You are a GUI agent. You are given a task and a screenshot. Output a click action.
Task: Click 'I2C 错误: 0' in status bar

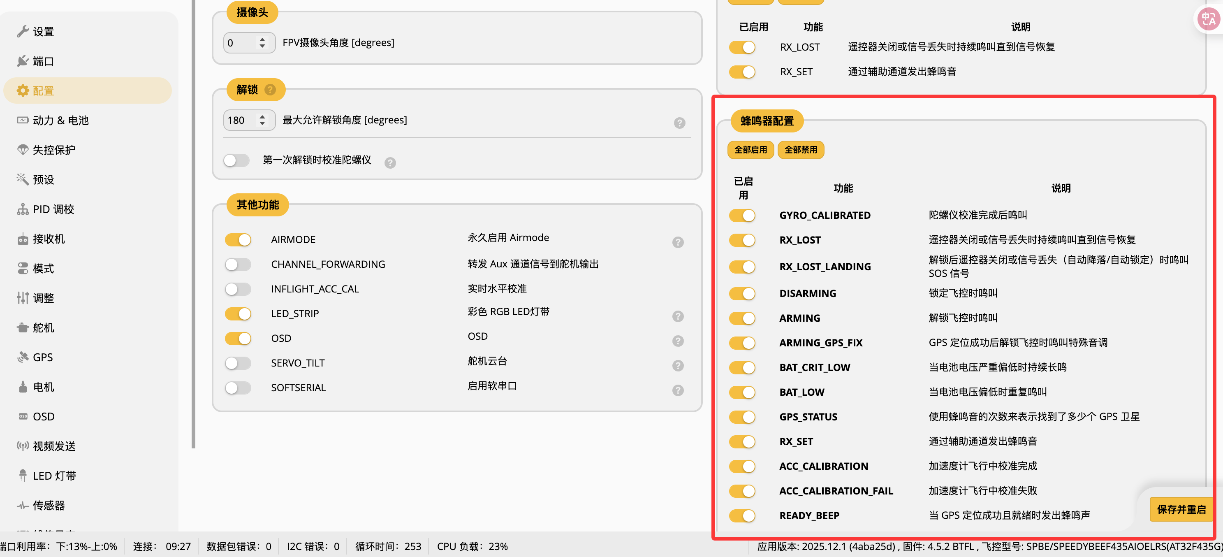[x=313, y=547]
